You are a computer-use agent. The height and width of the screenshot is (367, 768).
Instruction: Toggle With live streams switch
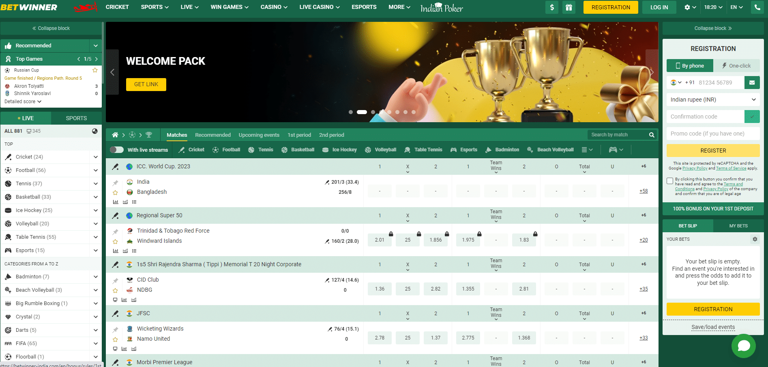117,150
